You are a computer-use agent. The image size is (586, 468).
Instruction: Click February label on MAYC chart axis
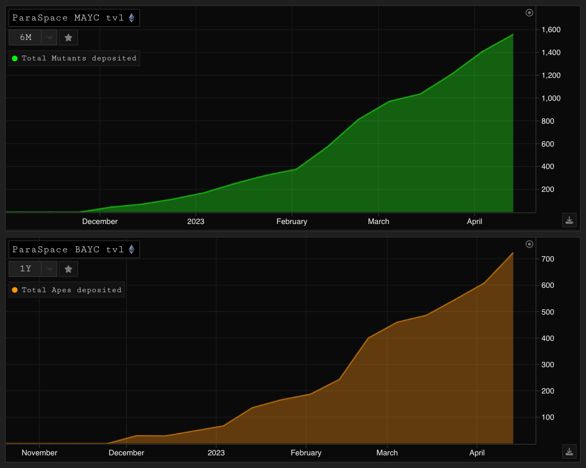pyautogui.click(x=292, y=222)
